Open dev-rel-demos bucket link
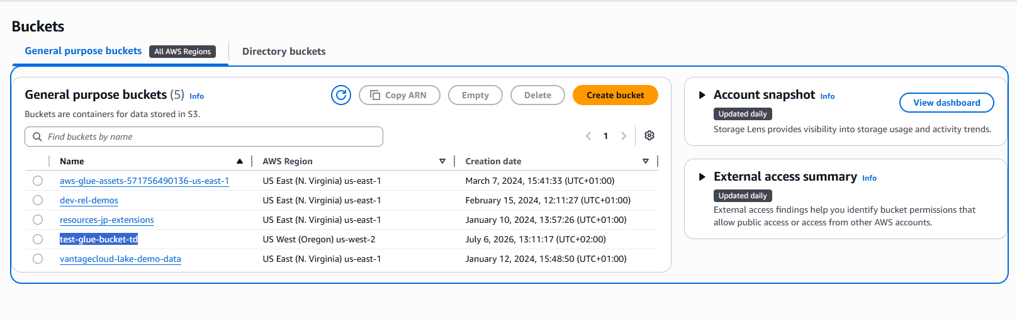The width and height of the screenshot is (1017, 321). 89,200
